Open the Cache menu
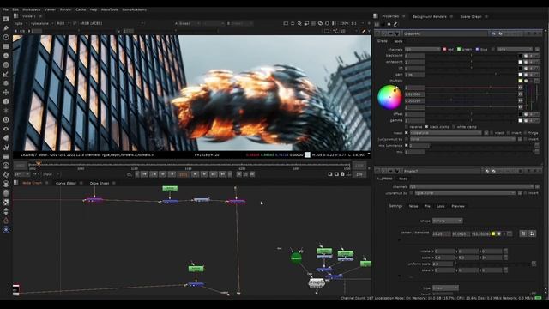Viewport: 549px width, 309px height. 81,9
